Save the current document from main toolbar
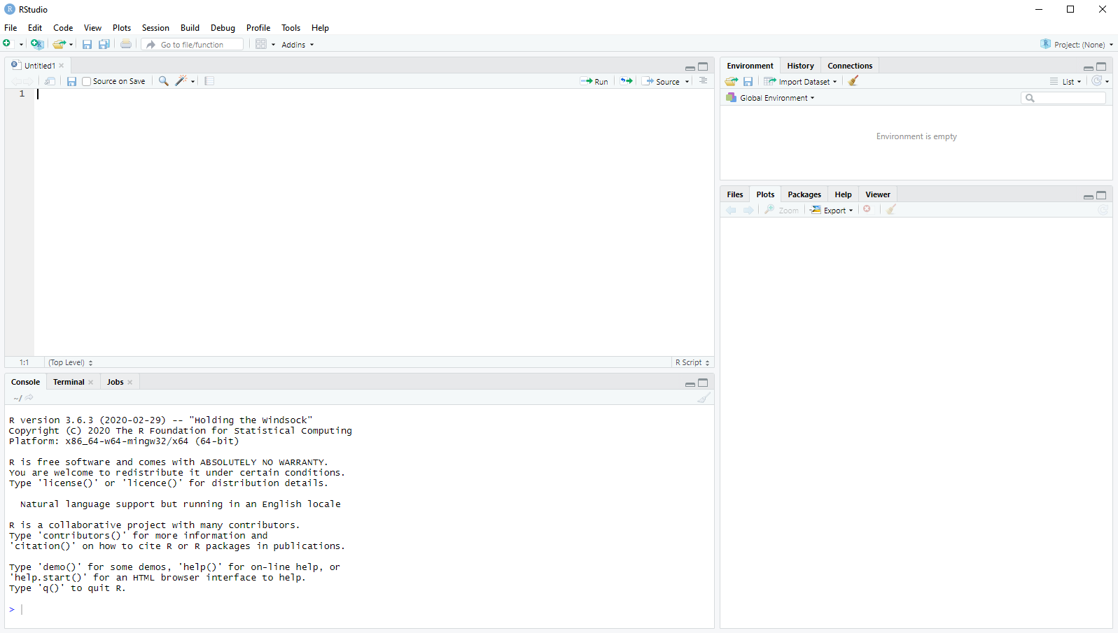 click(x=87, y=44)
